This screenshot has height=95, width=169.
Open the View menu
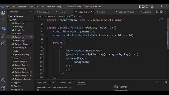(31, 7)
